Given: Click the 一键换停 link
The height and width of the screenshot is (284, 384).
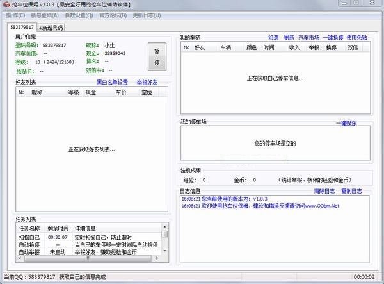Looking at the screenshot, I should tap(333, 37).
